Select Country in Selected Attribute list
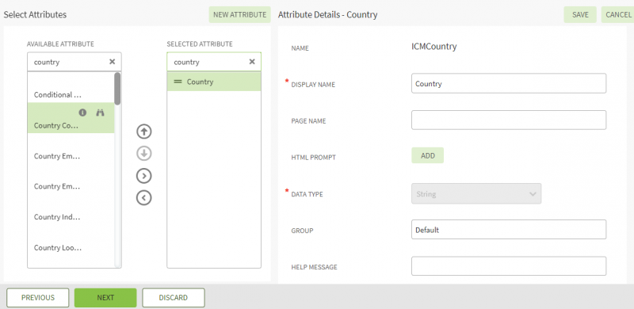 pos(214,82)
